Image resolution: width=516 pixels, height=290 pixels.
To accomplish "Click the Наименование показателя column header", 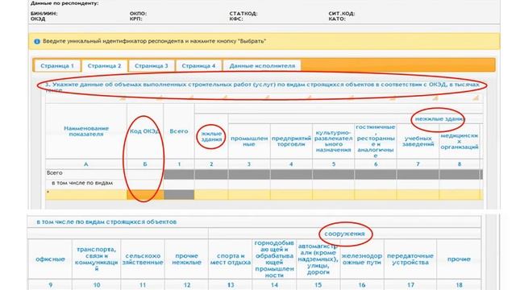I will pos(86,131).
